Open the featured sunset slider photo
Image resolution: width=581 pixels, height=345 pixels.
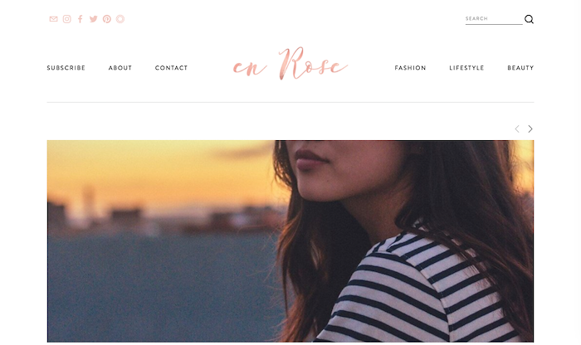pos(290,241)
